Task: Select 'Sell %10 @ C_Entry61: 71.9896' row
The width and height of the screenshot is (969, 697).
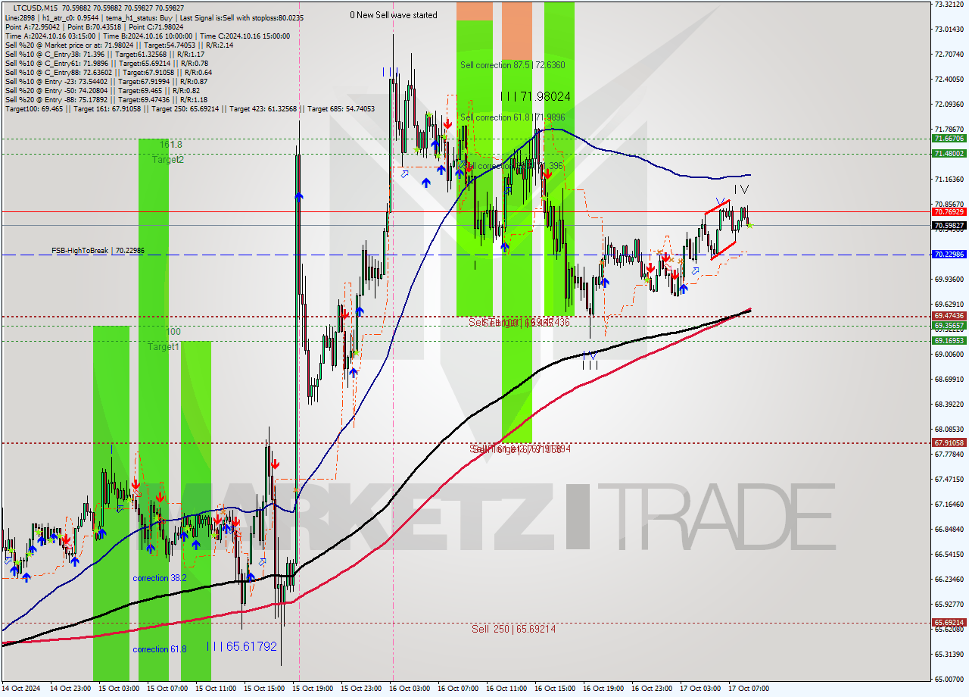Action: click(107, 64)
